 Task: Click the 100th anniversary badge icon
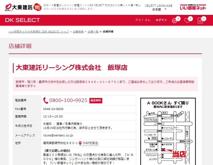(x=37, y=7)
